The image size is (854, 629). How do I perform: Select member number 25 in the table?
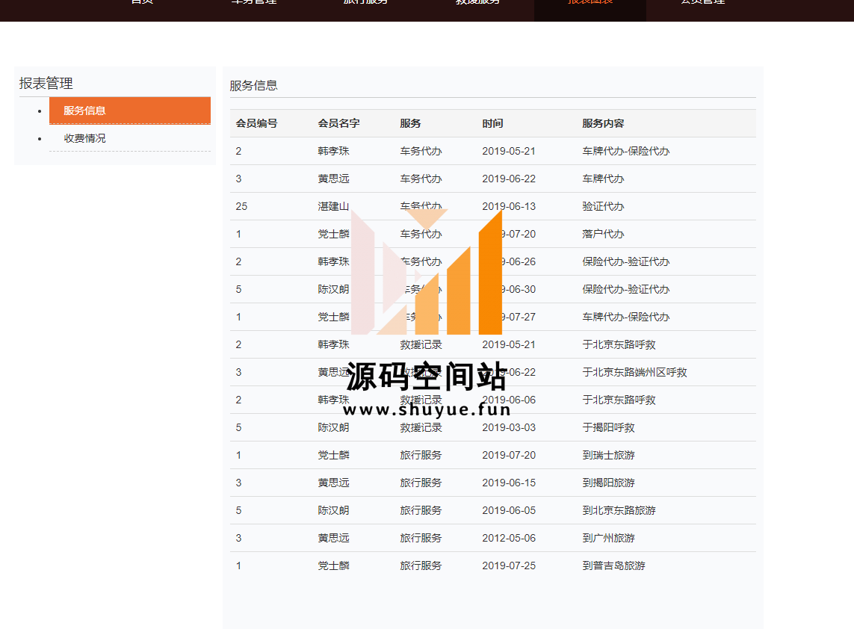[241, 206]
